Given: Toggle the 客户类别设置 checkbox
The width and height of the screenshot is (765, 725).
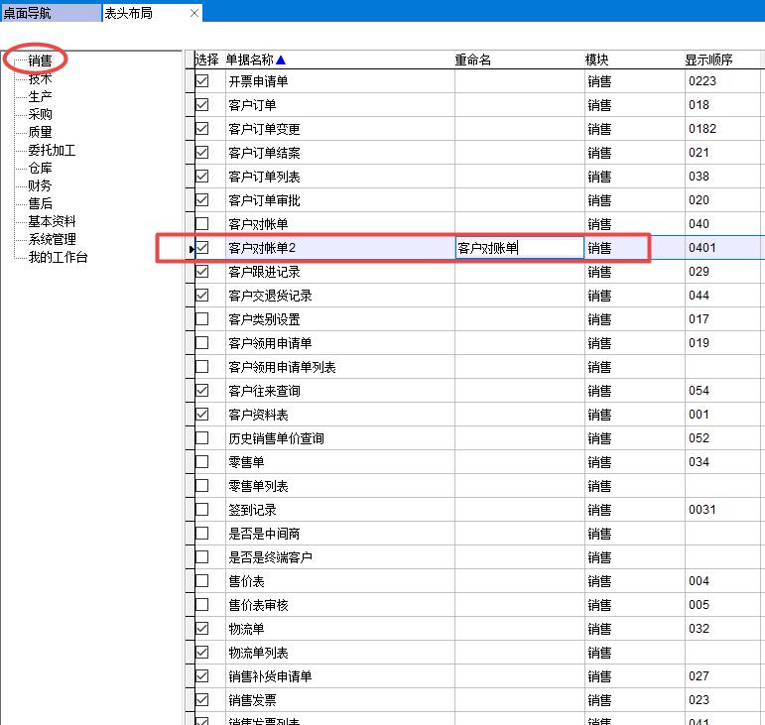Looking at the screenshot, I should [202, 319].
